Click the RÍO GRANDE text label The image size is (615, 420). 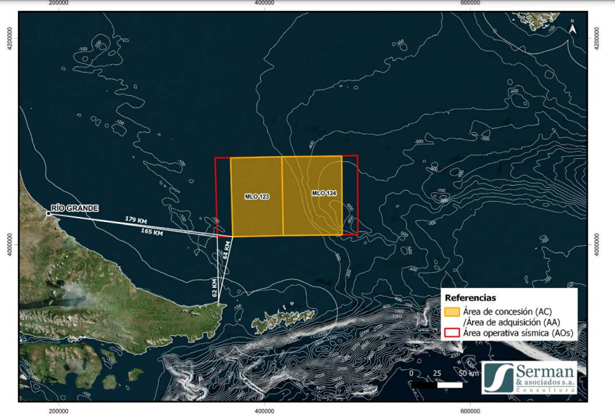pos(75,207)
